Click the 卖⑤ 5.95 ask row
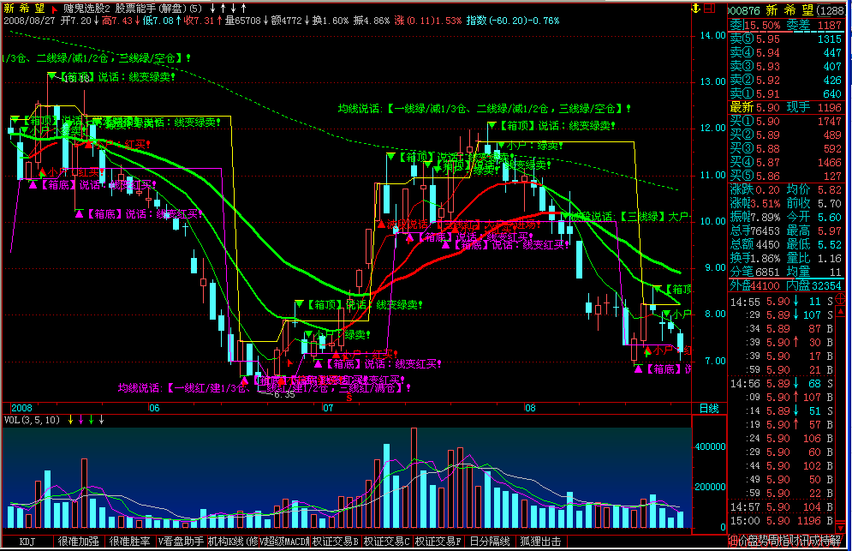The image size is (852, 551). [786, 39]
